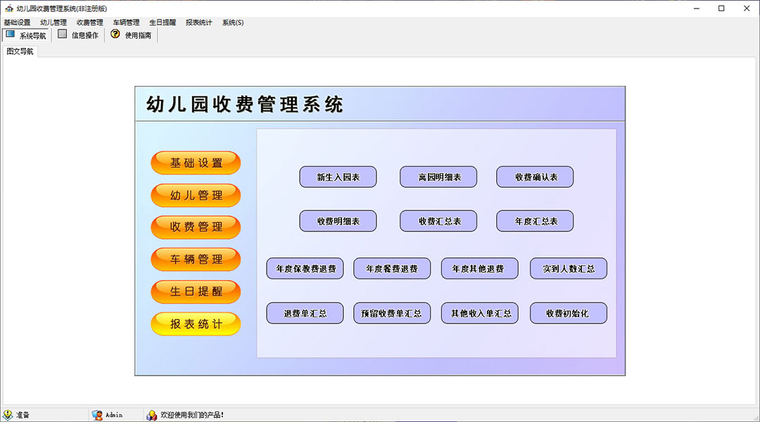Click the 信息操作 toolbar label
The width and height of the screenshot is (760, 422).
pos(85,35)
